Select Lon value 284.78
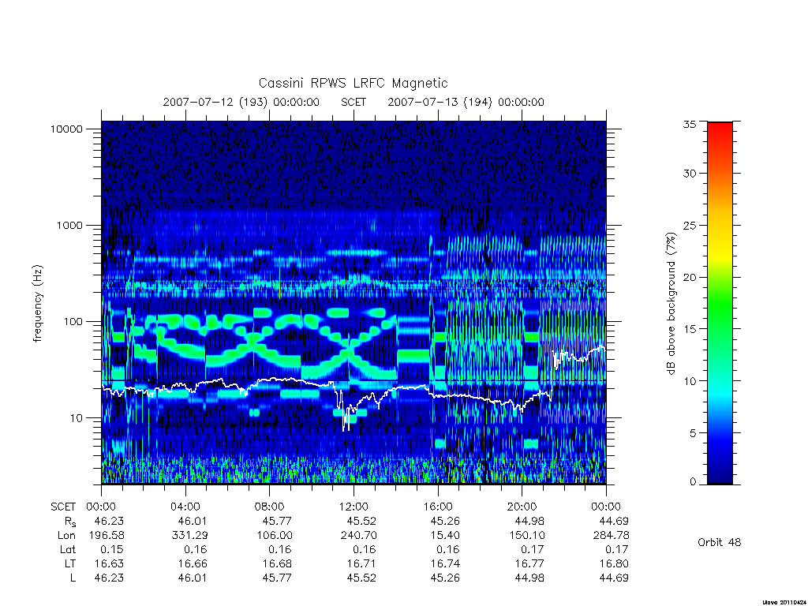 (x=612, y=536)
